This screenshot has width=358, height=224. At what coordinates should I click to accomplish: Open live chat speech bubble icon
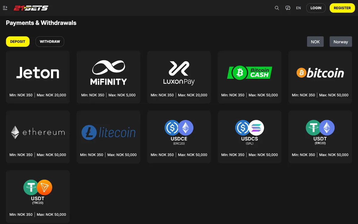(x=288, y=8)
